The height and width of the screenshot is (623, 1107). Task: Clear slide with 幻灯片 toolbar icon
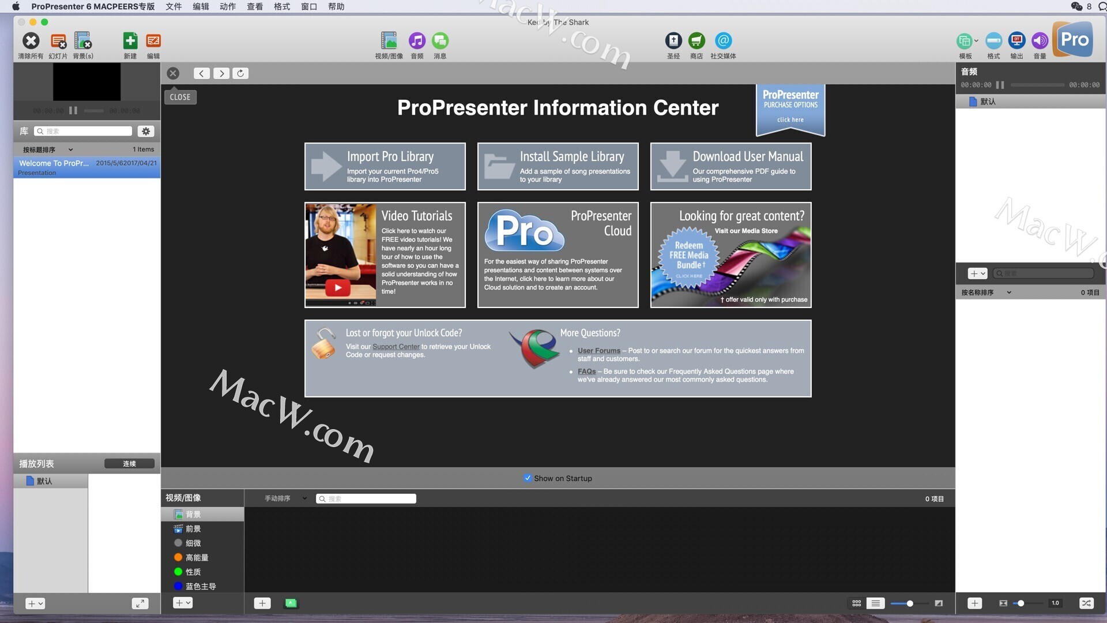(x=58, y=41)
